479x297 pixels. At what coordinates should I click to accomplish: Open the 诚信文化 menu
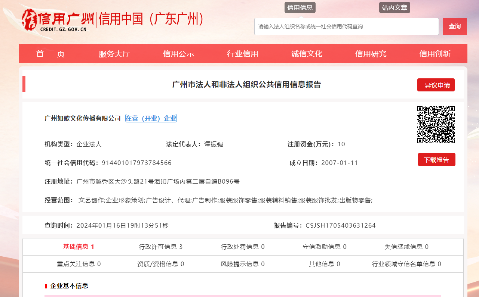[307, 54]
